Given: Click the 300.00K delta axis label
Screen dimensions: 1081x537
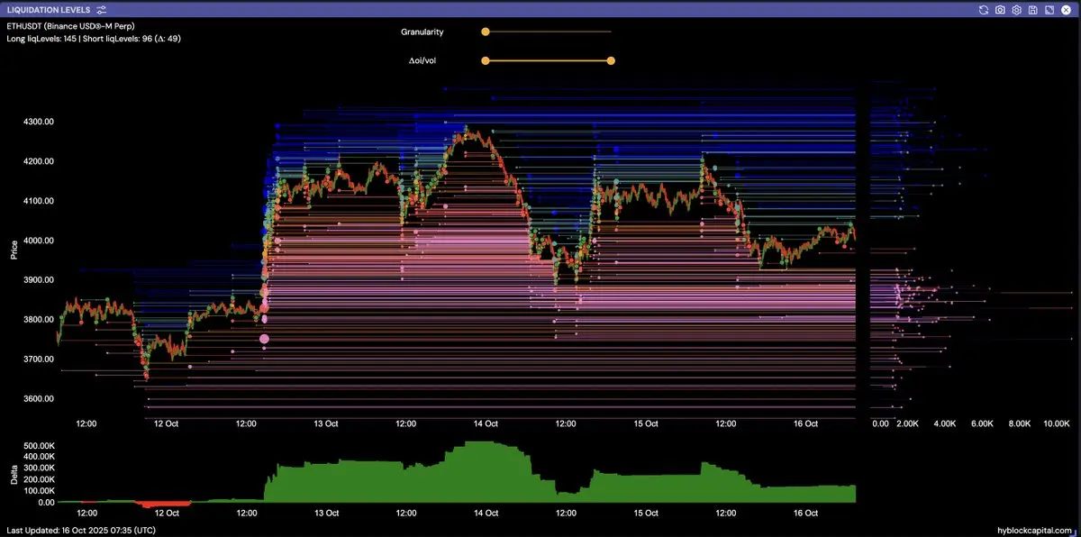Looking at the screenshot, I should point(38,469).
